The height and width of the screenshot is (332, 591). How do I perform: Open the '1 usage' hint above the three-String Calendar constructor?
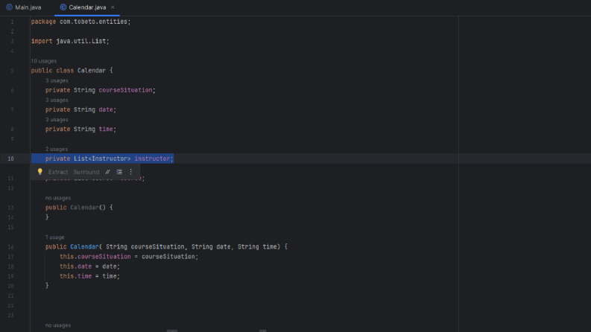tap(54, 237)
